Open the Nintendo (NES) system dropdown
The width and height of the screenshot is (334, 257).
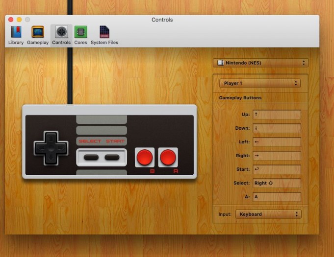[260, 63]
